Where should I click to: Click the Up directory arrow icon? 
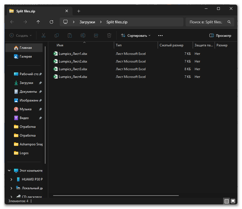point(38,22)
